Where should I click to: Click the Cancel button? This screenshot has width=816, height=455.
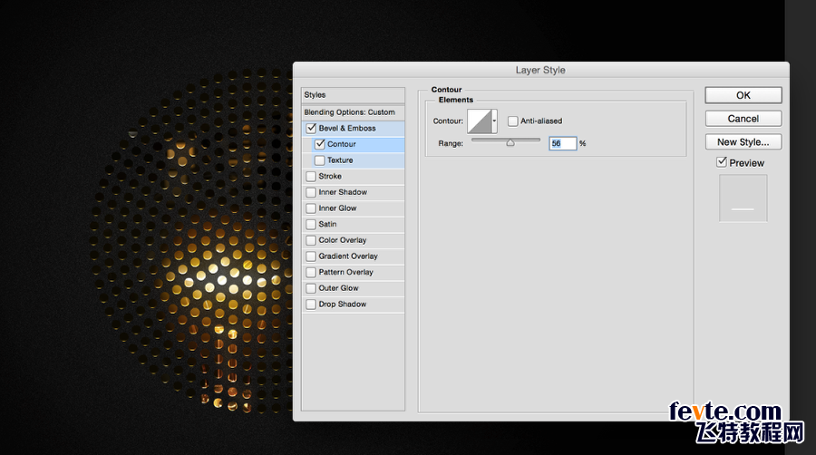[743, 119]
